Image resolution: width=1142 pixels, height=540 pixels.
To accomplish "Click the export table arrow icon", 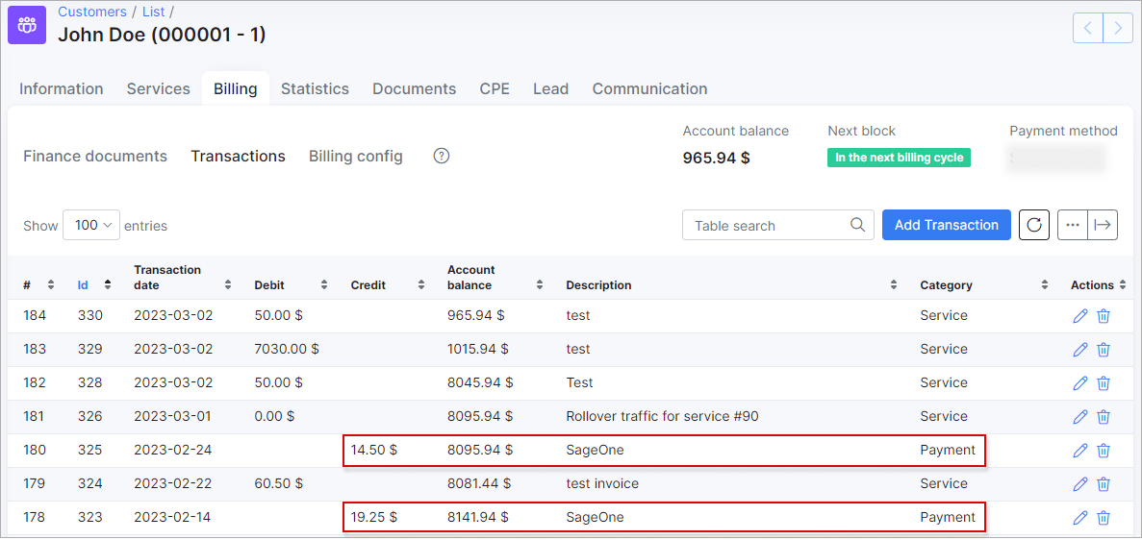I will pyautogui.click(x=1103, y=225).
